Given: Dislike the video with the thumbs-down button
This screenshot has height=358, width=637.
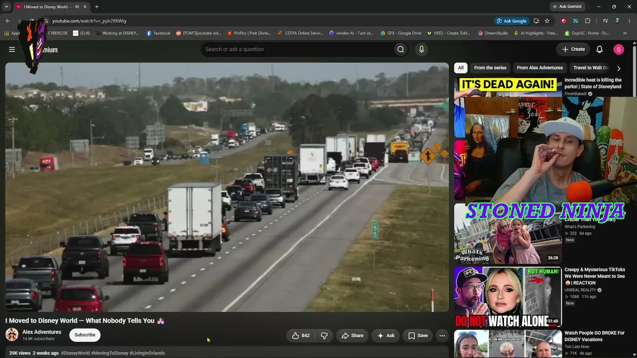Looking at the screenshot, I should click(324, 336).
